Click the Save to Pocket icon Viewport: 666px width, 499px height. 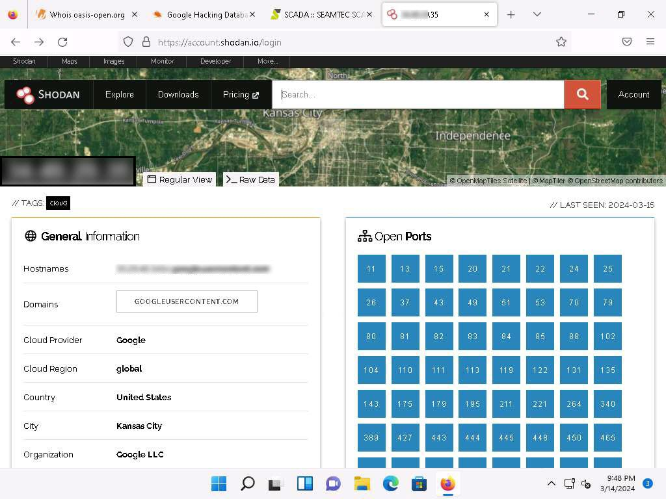[626, 42]
